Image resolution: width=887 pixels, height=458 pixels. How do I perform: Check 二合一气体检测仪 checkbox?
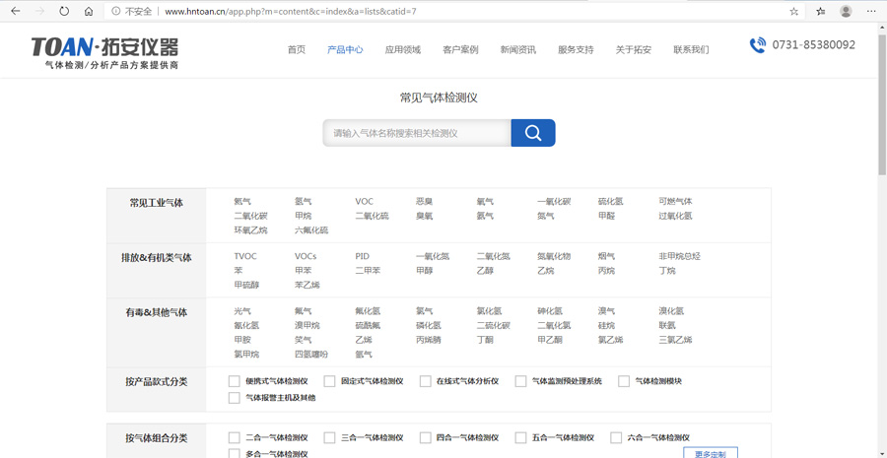(235, 437)
